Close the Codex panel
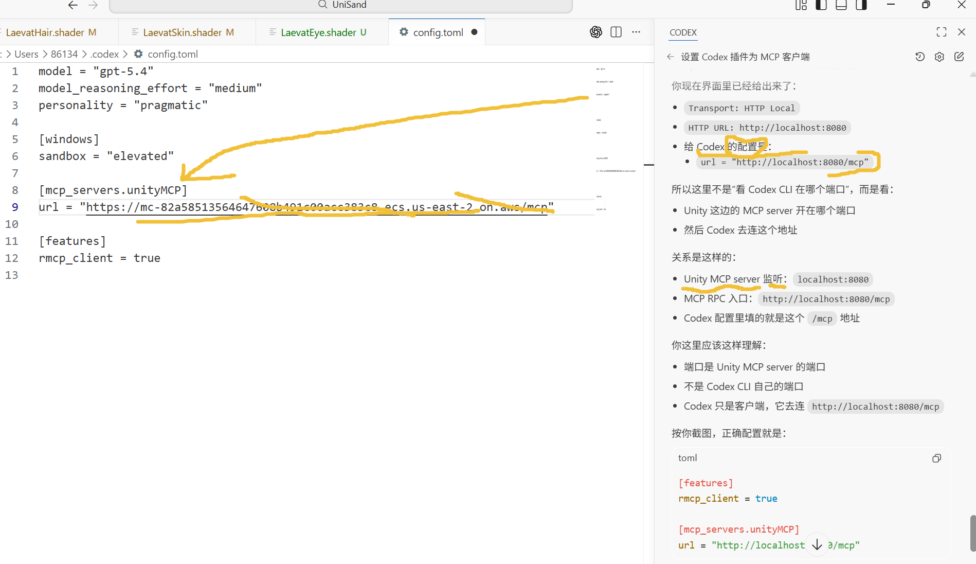 coord(962,32)
